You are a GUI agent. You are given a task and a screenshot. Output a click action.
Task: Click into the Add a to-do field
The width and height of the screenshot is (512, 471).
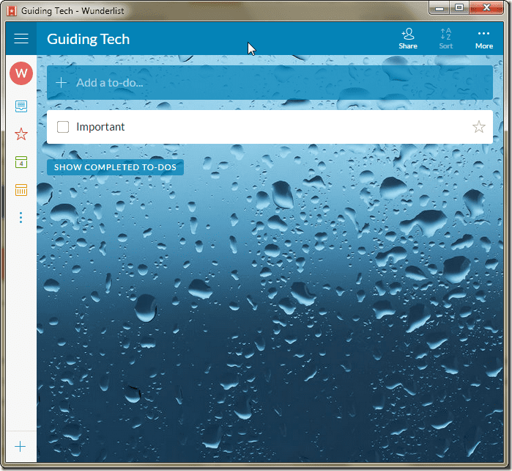[x=270, y=82]
